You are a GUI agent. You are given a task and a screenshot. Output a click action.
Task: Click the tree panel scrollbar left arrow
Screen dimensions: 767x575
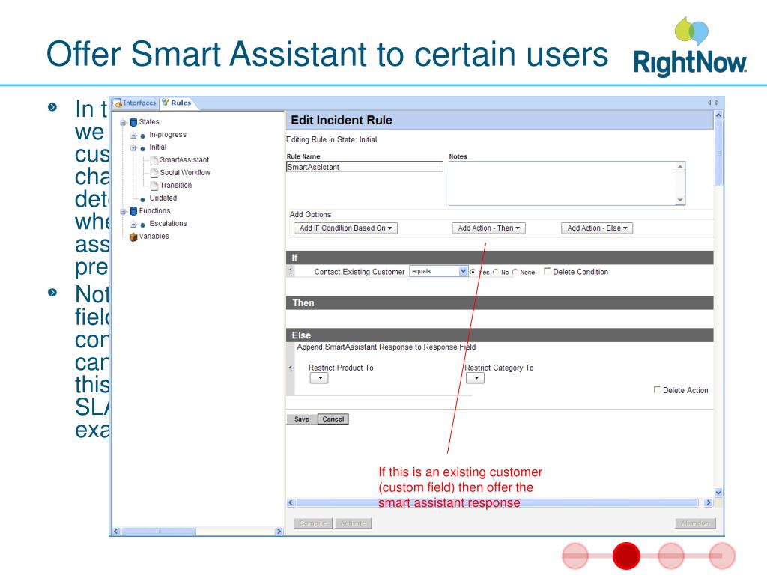(x=116, y=532)
